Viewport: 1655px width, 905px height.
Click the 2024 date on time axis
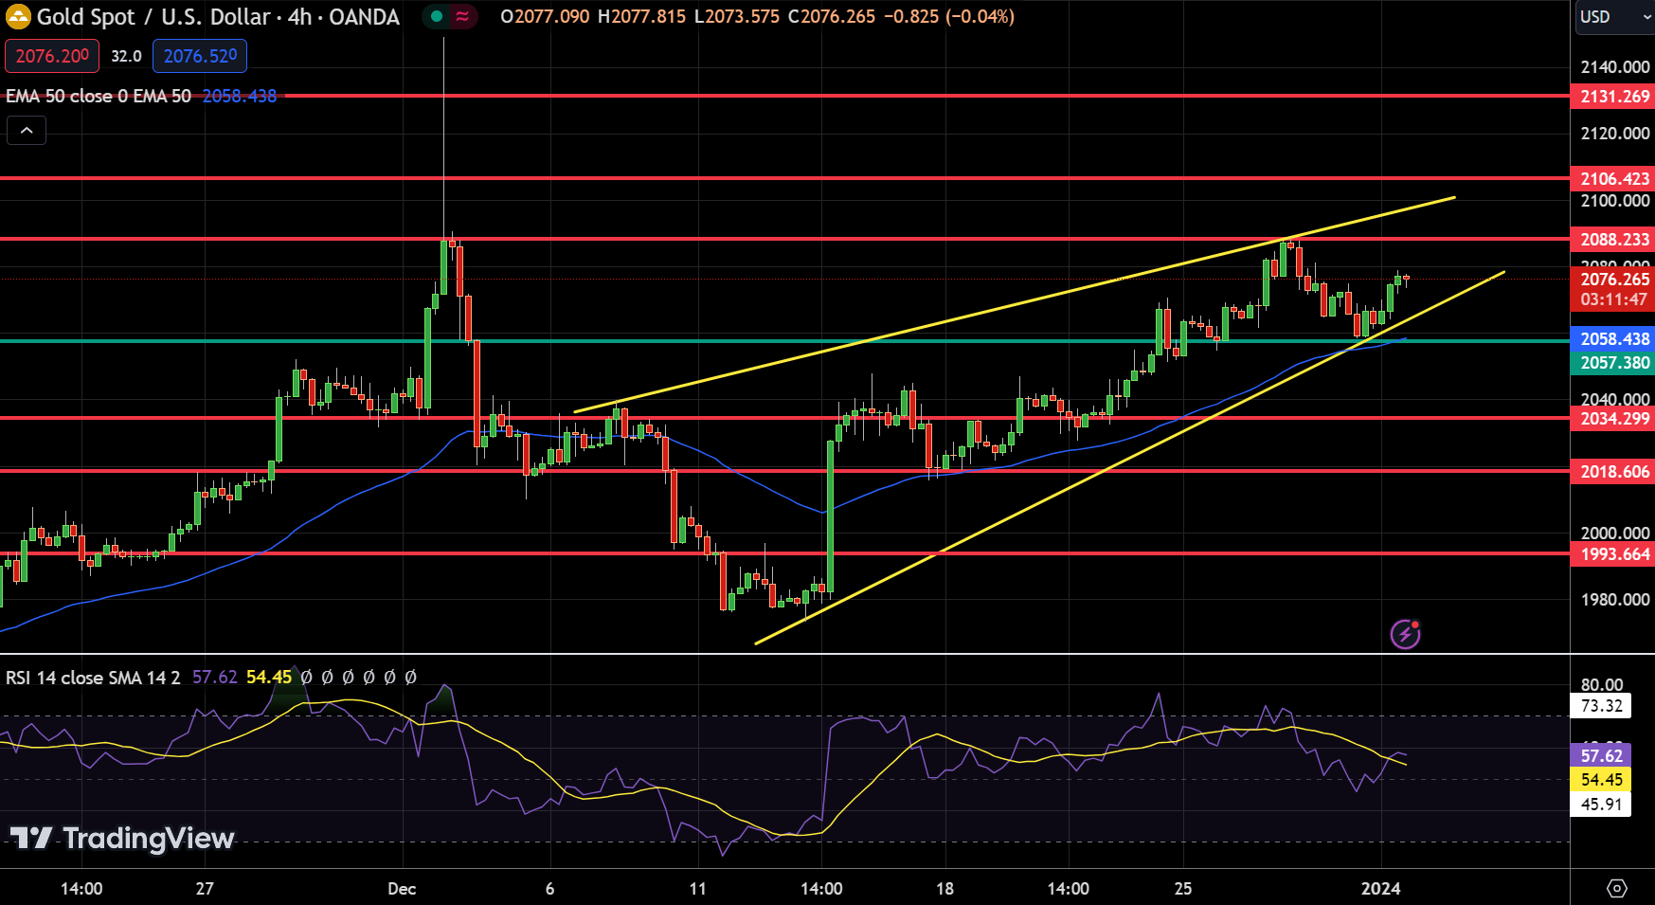pos(1380,888)
